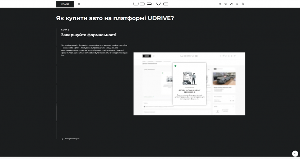
Task: Click the Наступний крок link text
Action: tap(72, 139)
